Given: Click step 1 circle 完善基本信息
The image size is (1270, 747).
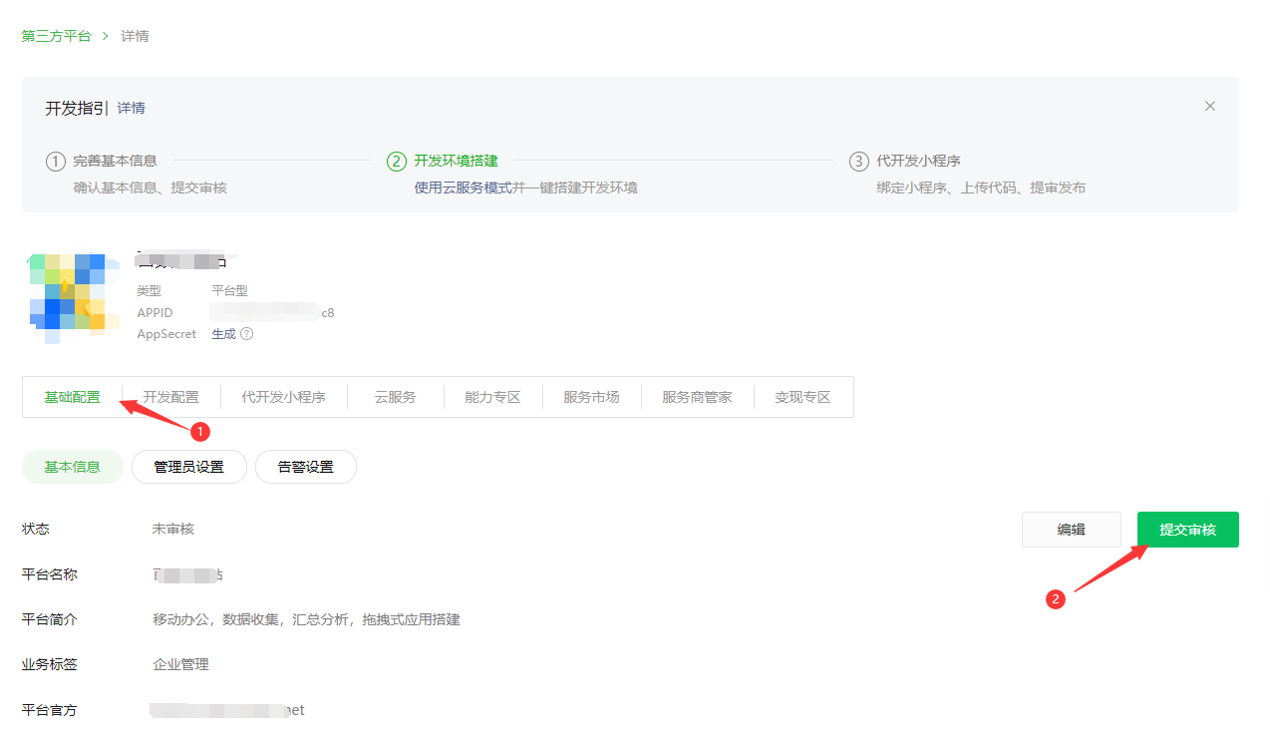Looking at the screenshot, I should [x=56, y=161].
